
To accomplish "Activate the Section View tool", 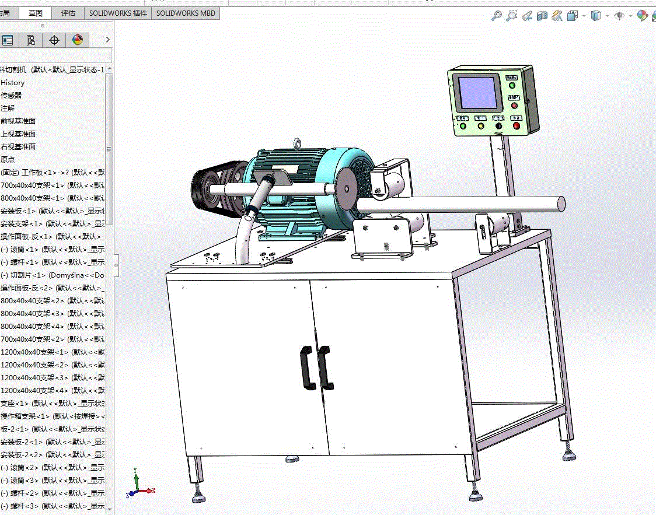I will (x=542, y=16).
